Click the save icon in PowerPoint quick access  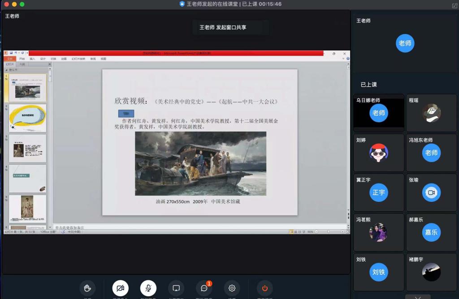tap(11, 53)
